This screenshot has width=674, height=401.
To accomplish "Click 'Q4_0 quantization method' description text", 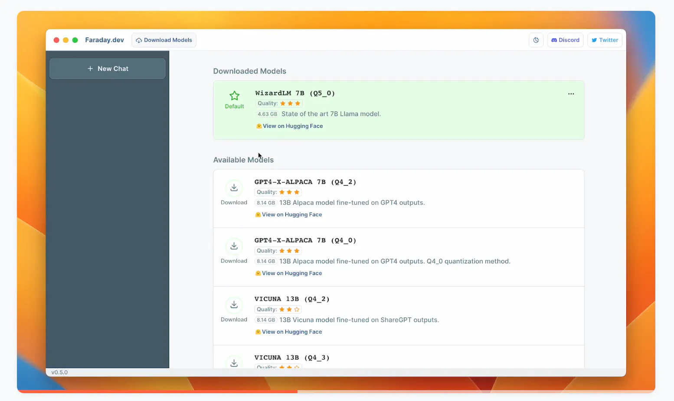I will pos(468,261).
